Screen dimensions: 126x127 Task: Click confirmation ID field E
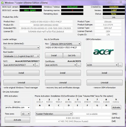point(78,108)
